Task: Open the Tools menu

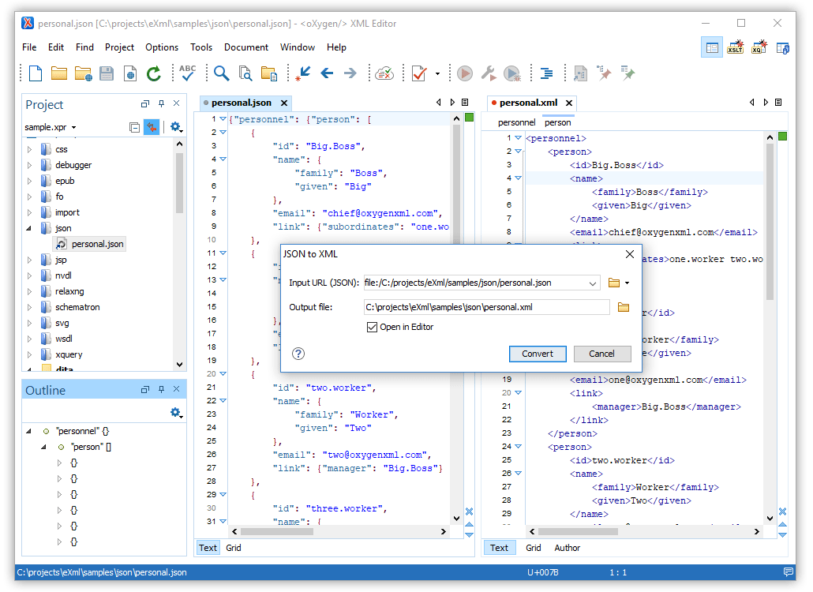Action: pyautogui.click(x=201, y=47)
